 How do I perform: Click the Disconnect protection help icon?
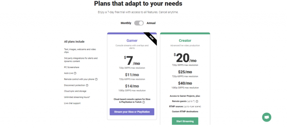tap(87, 85)
